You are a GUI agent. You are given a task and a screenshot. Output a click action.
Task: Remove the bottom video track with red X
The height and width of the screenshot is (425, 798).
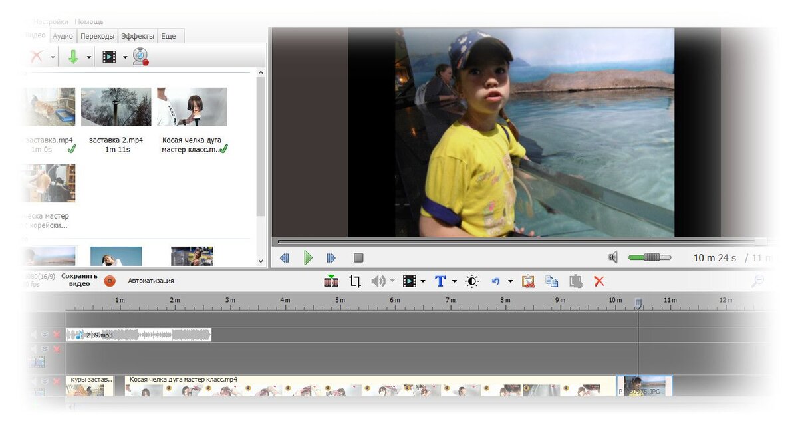[57, 381]
